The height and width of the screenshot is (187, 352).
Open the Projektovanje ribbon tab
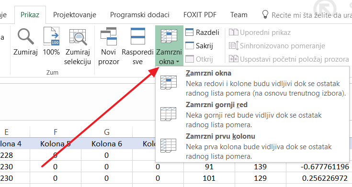[x=75, y=15]
